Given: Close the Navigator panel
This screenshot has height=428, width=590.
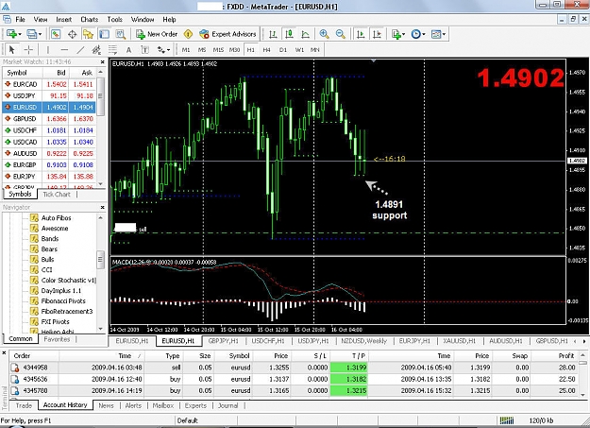Looking at the screenshot, I should pyautogui.click(x=102, y=207).
